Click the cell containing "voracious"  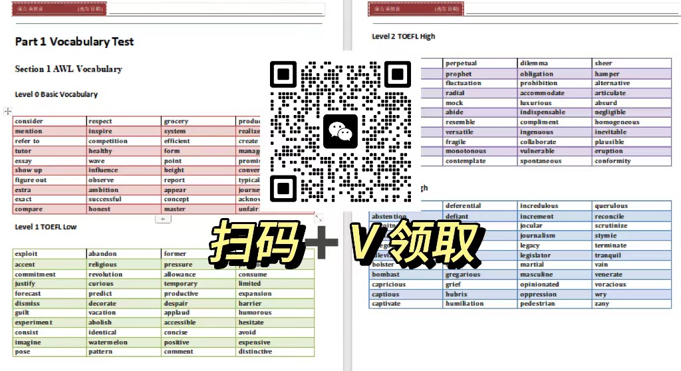pos(632,285)
